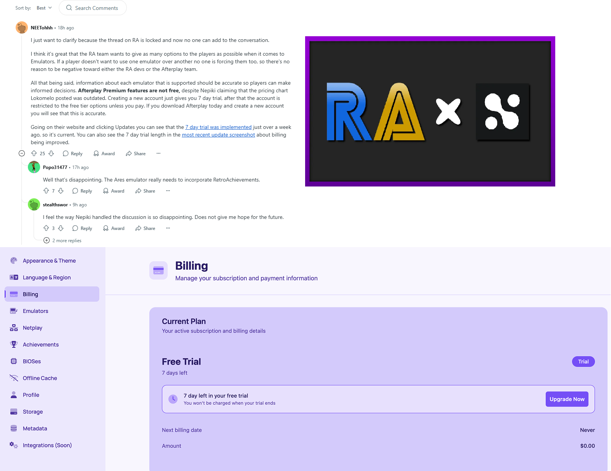
Task: Open the Sort by Best dropdown
Action: tap(44, 8)
